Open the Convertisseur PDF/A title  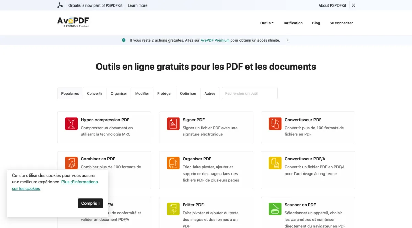[x=305, y=159]
